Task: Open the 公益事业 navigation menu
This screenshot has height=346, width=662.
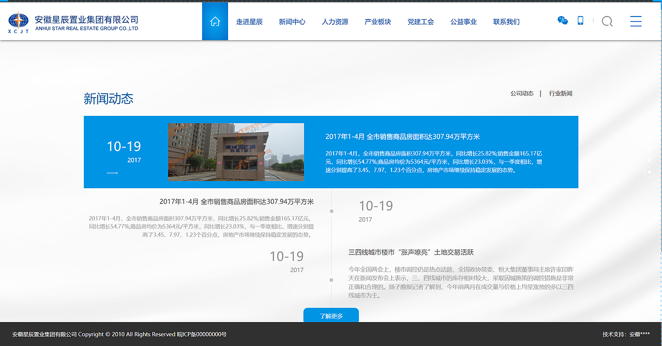Action: 463,22
